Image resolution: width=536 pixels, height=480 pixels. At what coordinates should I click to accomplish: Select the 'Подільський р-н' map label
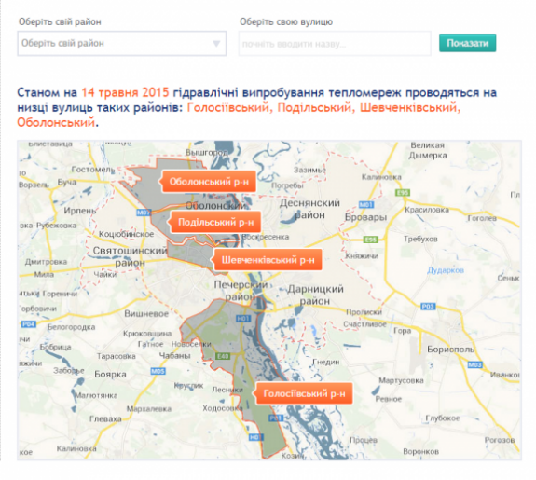pyautogui.click(x=216, y=222)
